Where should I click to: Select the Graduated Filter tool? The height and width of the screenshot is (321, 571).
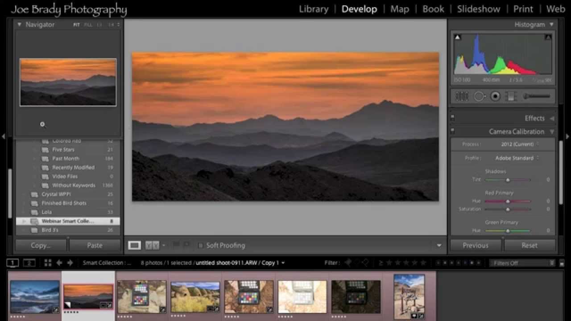coord(511,96)
